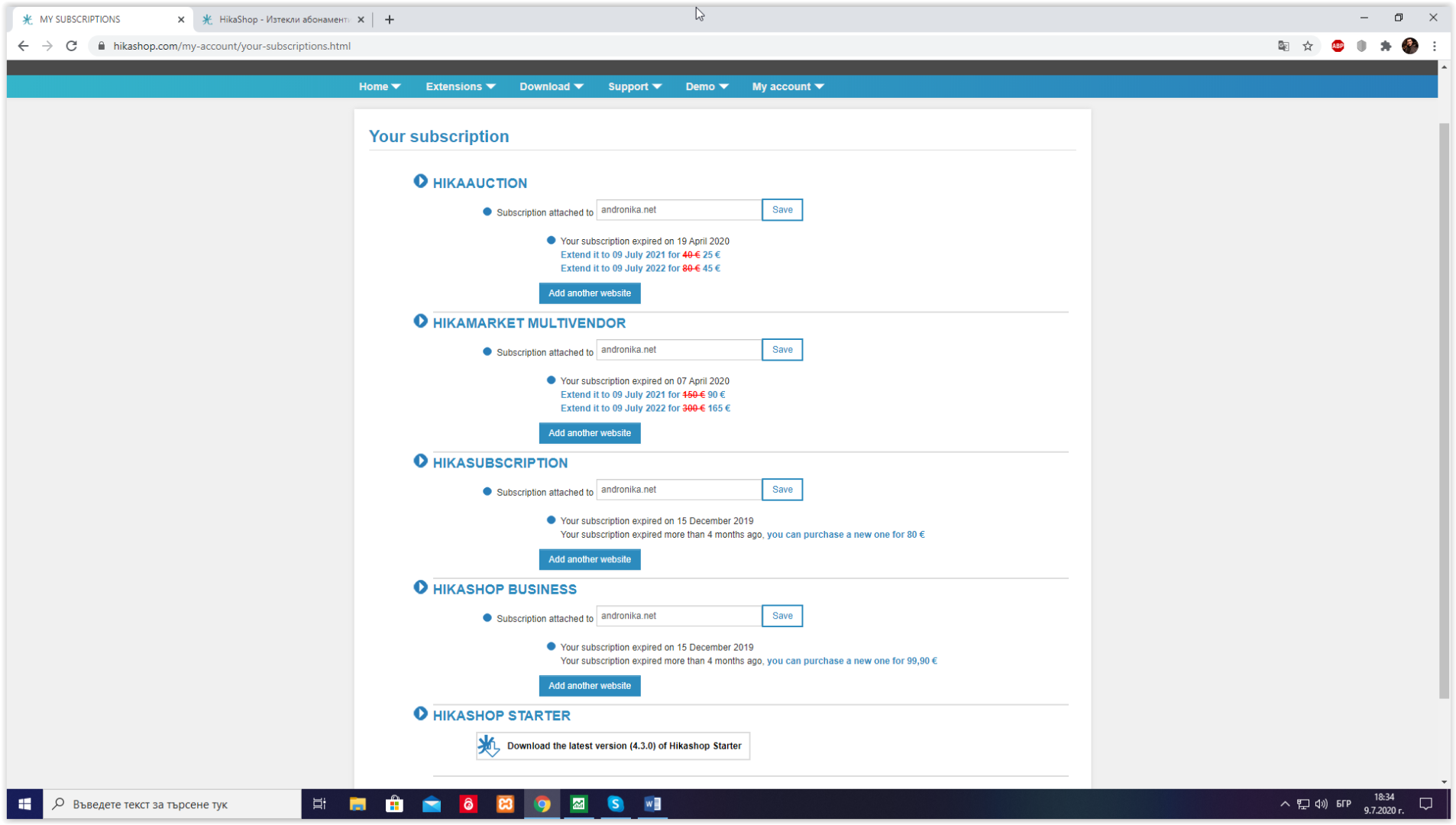Viewport: 1456px width, 825px height.
Task: Open the AdBlock Plus extension
Action: 1338,46
